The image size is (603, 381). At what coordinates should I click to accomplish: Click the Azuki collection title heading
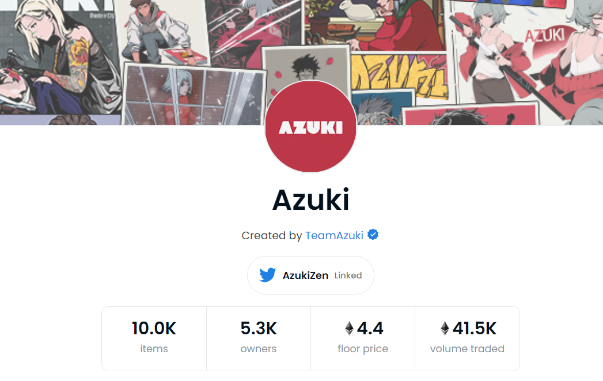[x=311, y=200]
